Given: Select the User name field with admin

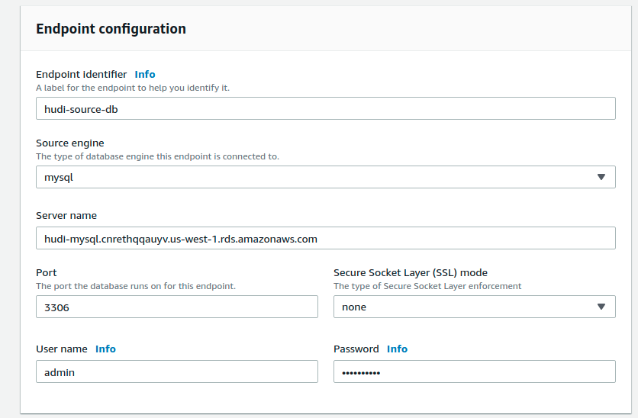Looking at the screenshot, I should (176, 371).
